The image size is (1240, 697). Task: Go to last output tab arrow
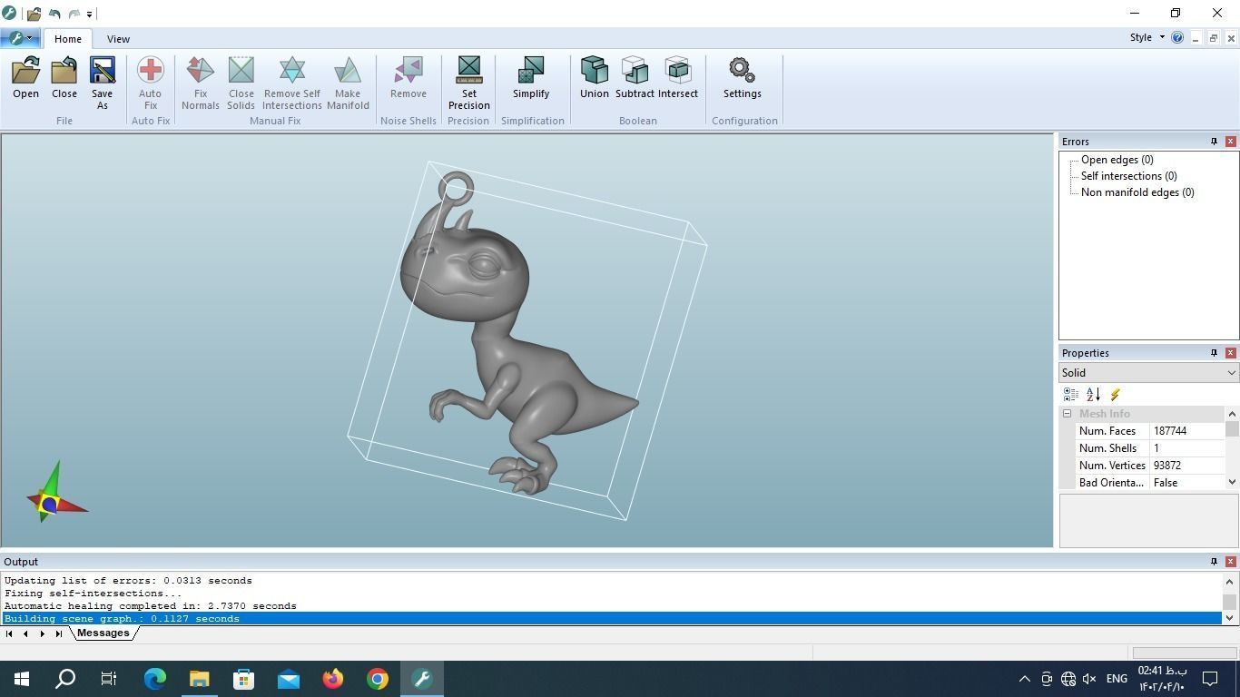click(59, 633)
